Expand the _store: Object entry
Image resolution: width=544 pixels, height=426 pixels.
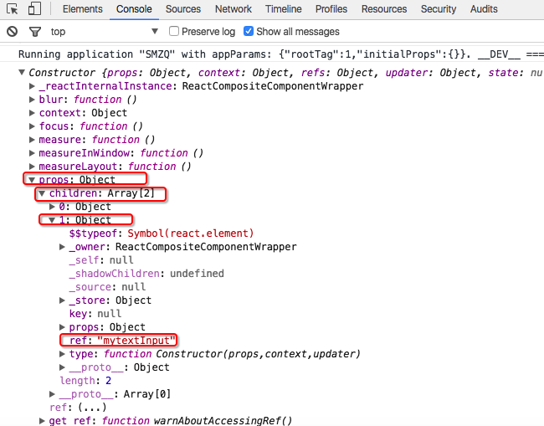pos(62,300)
